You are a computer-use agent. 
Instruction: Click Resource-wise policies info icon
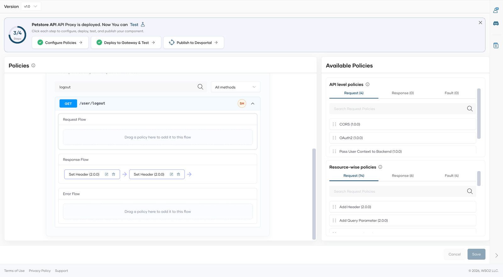point(380,167)
